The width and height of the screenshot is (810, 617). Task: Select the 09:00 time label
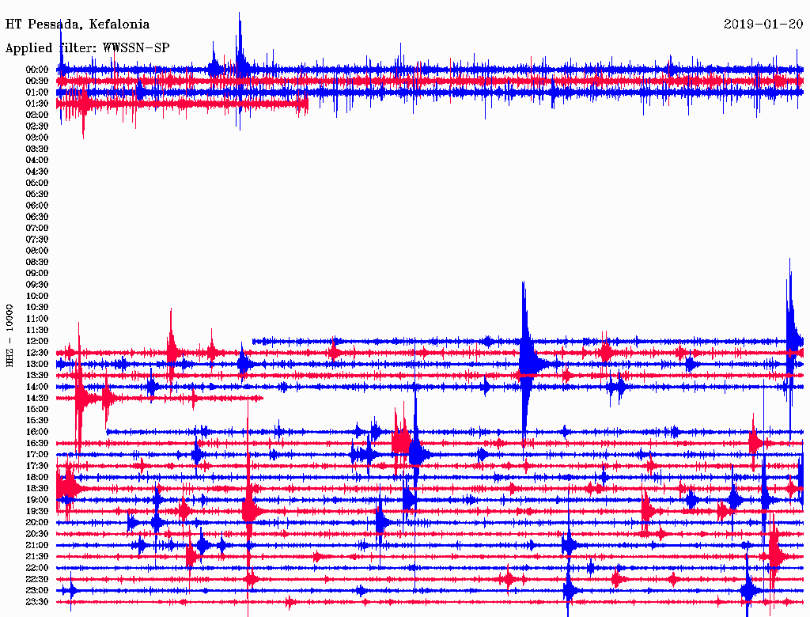coord(37,274)
